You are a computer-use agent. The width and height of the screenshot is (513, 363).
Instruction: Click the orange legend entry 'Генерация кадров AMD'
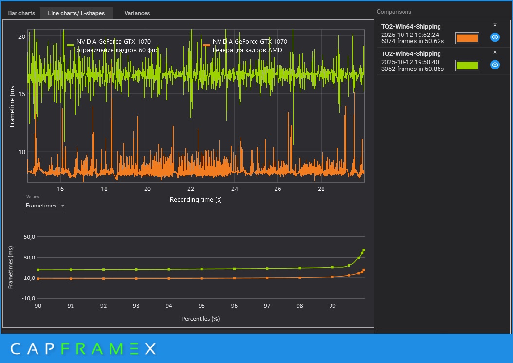245,46
